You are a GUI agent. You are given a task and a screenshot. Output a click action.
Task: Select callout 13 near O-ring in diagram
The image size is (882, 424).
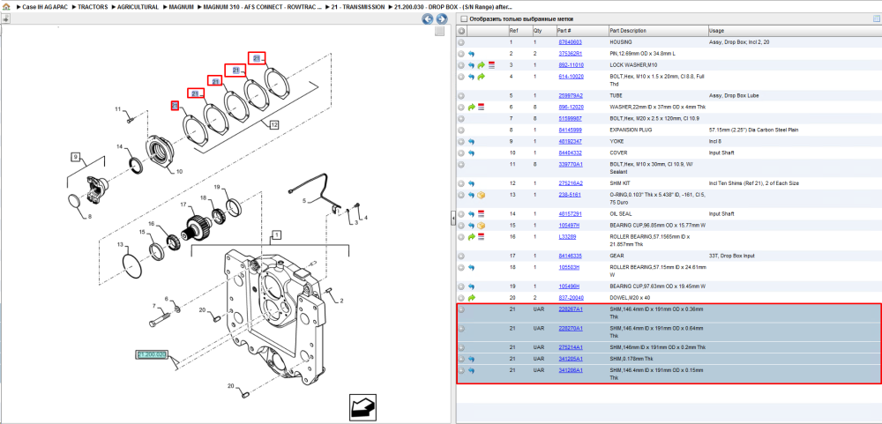pyautogui.click(x=120, y=245)
